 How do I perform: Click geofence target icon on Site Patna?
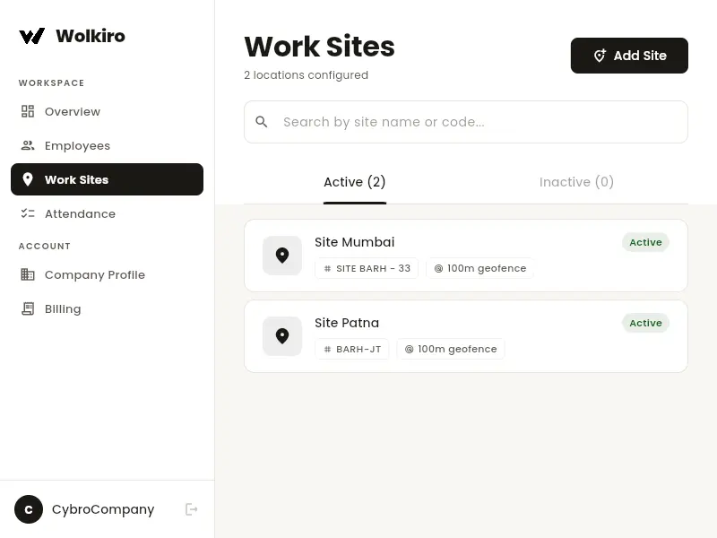410,350
